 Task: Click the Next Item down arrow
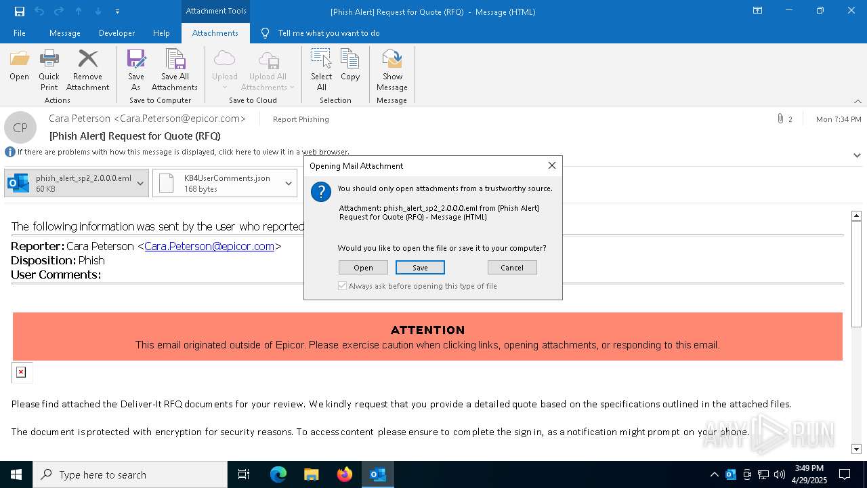98,12
